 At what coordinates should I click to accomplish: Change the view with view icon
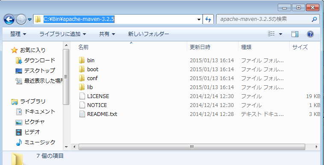(271, 34)
